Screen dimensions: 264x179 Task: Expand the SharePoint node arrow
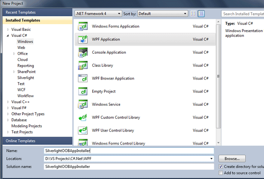pos(14,72)
